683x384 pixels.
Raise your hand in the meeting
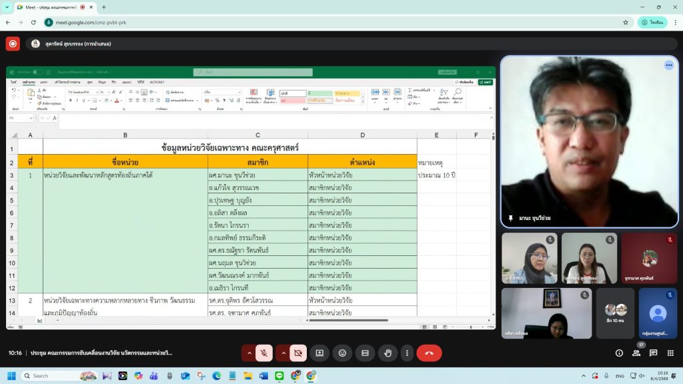tap(388, 353)
